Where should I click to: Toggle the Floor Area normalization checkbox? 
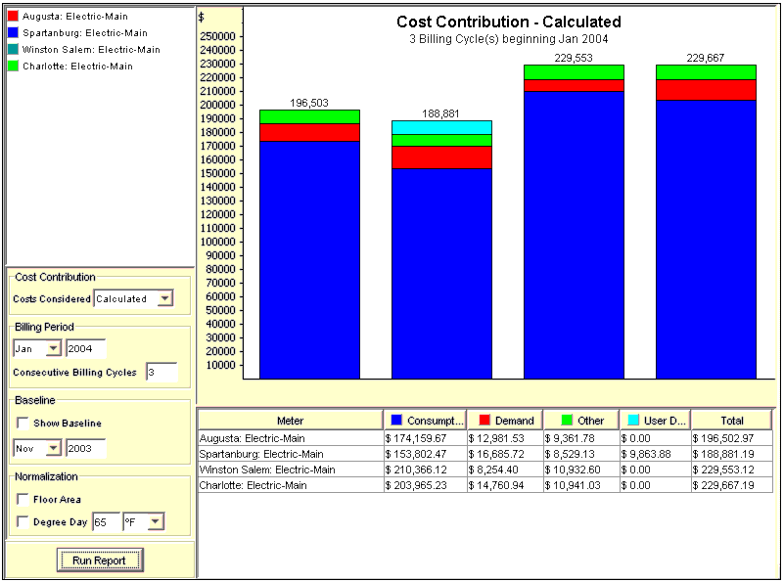tap(23, 500)
